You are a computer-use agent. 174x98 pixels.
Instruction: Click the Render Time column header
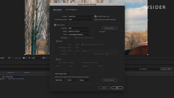[11, 73]
